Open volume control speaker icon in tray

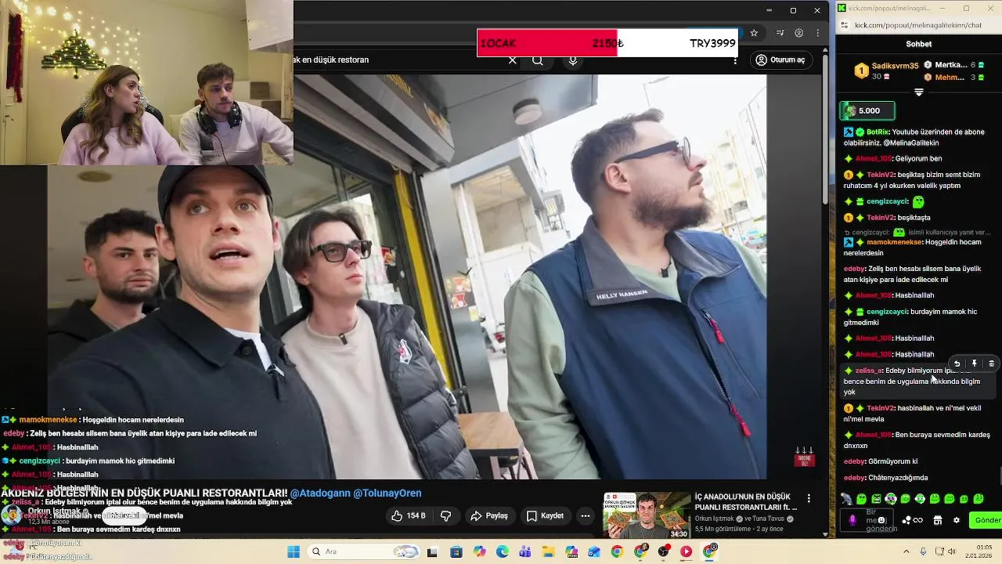[x=953, y=551]
